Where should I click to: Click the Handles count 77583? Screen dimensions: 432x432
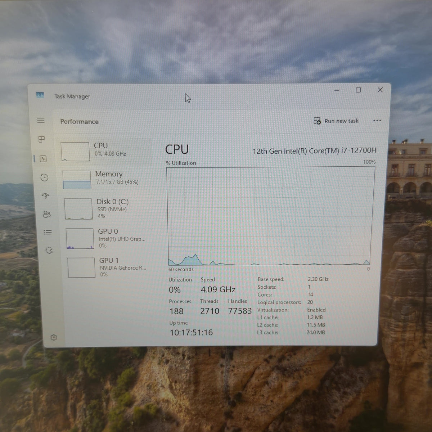coord(240,311)
